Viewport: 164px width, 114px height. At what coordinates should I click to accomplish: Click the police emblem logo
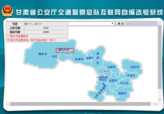(7, 10)
